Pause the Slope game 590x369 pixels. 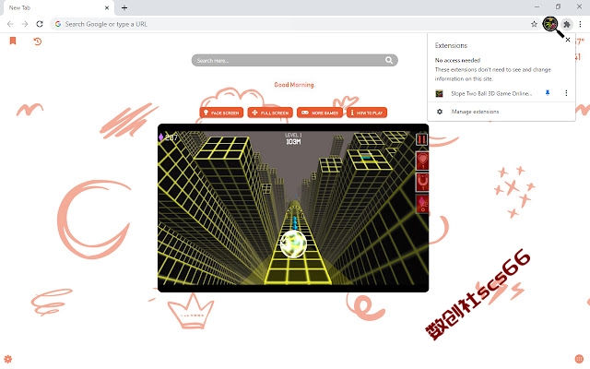(422, 140)
